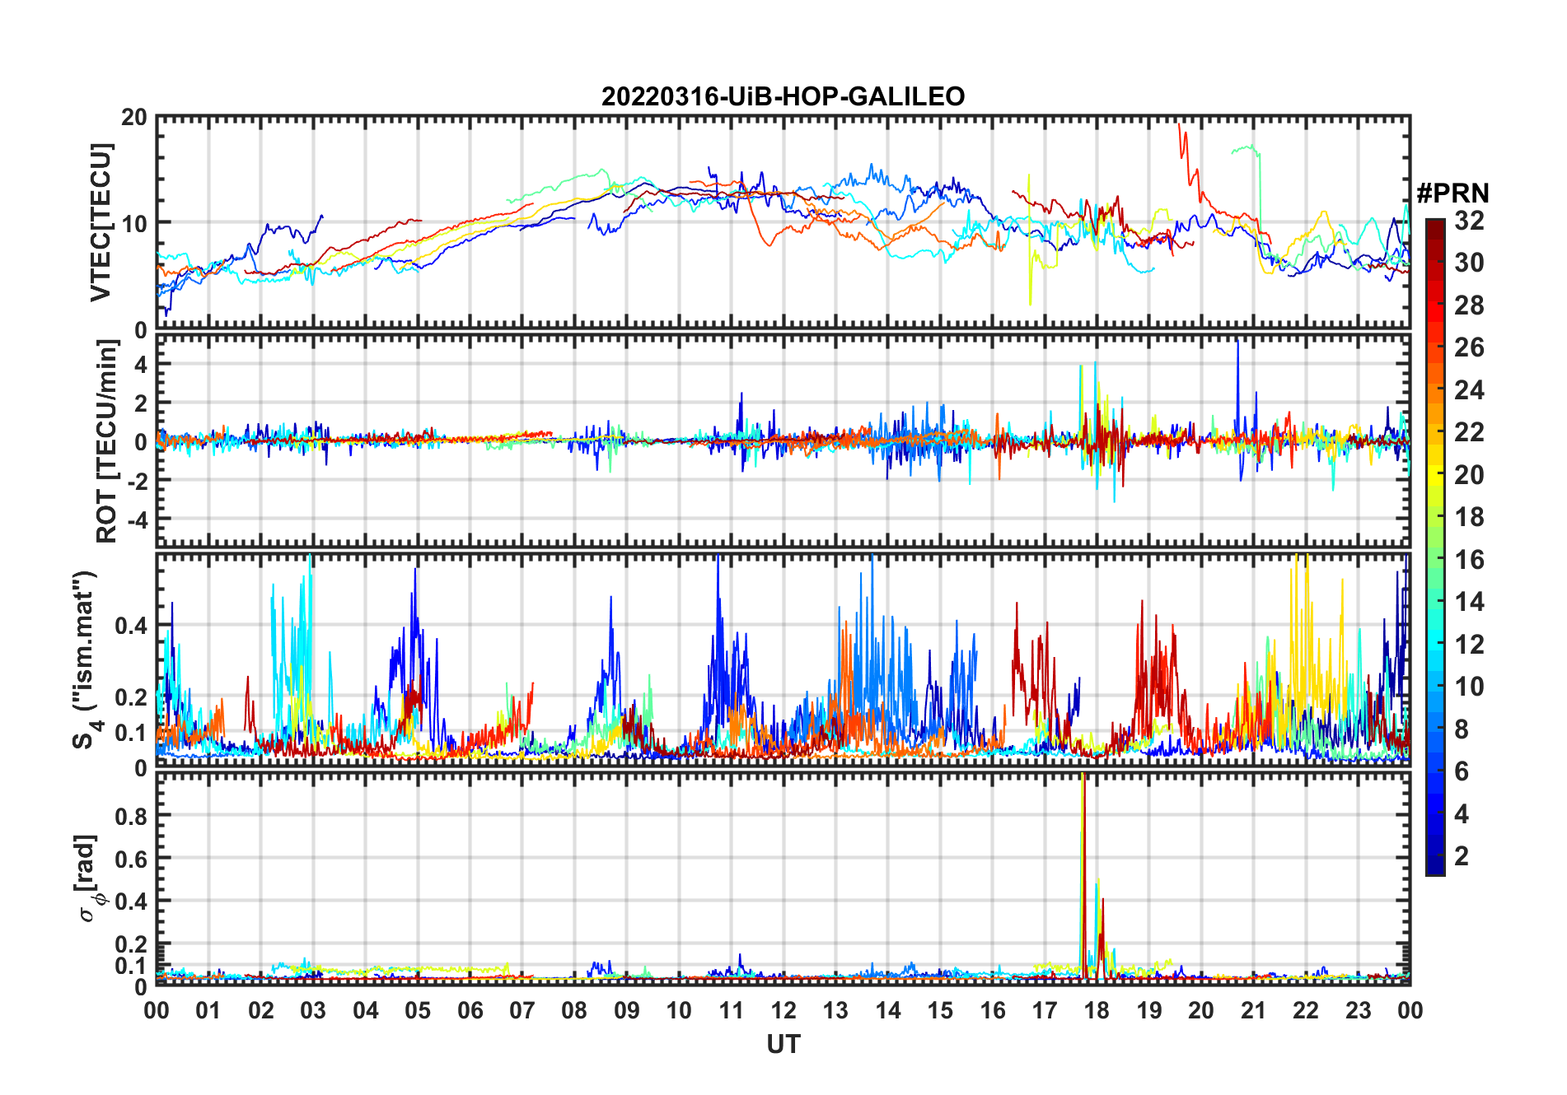The height and width of the screenshot is (1095, 1567).
Task: Click the 21 hour tick on the UT axis
Action: 1253,1010
